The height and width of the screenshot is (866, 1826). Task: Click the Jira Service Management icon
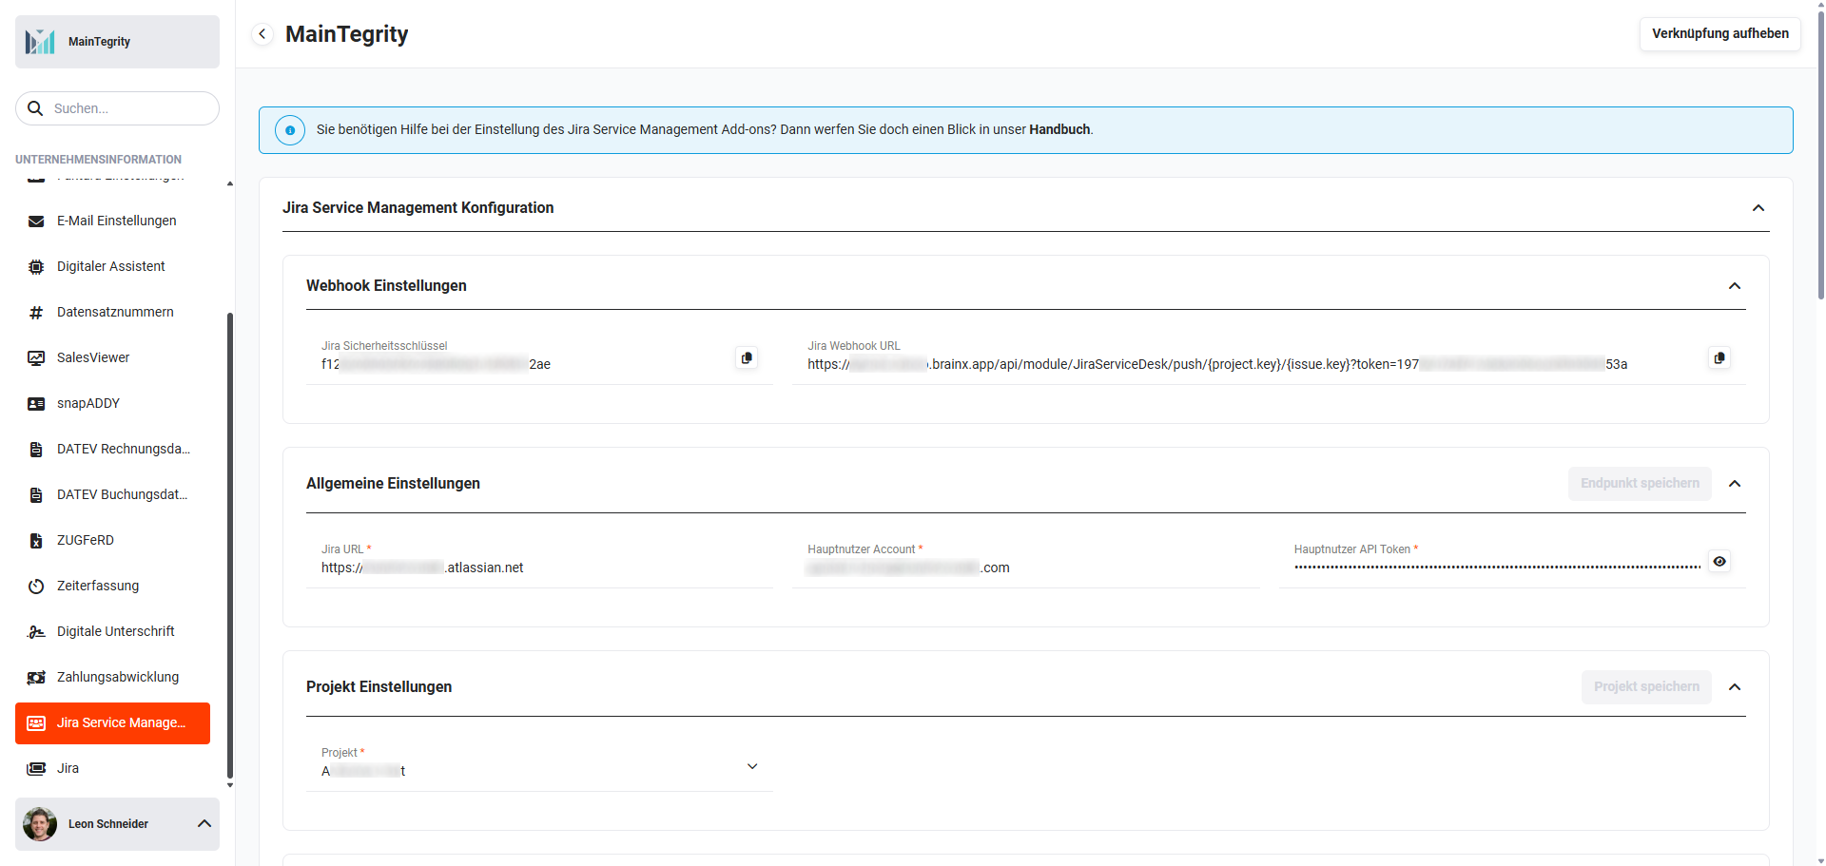[x=36, y=722]
